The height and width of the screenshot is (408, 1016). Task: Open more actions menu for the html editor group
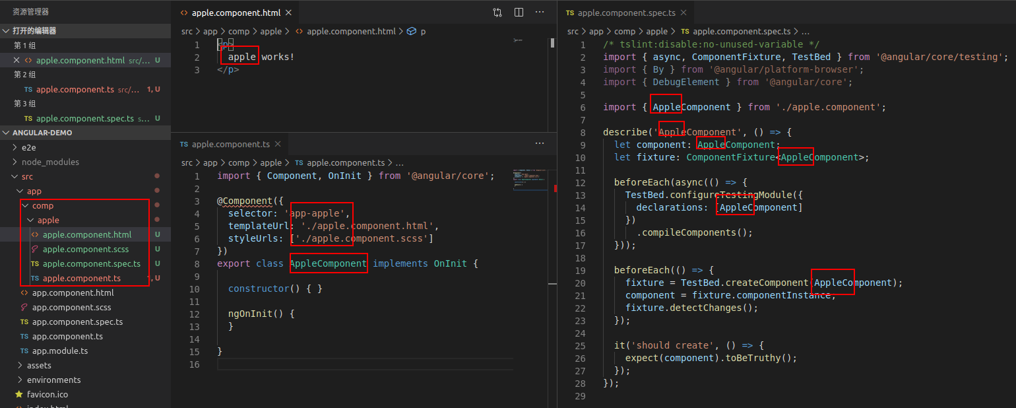540,13
